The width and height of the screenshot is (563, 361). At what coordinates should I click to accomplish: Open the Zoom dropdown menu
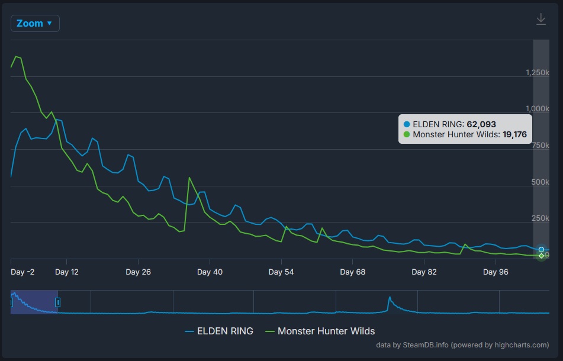(35, 23)
